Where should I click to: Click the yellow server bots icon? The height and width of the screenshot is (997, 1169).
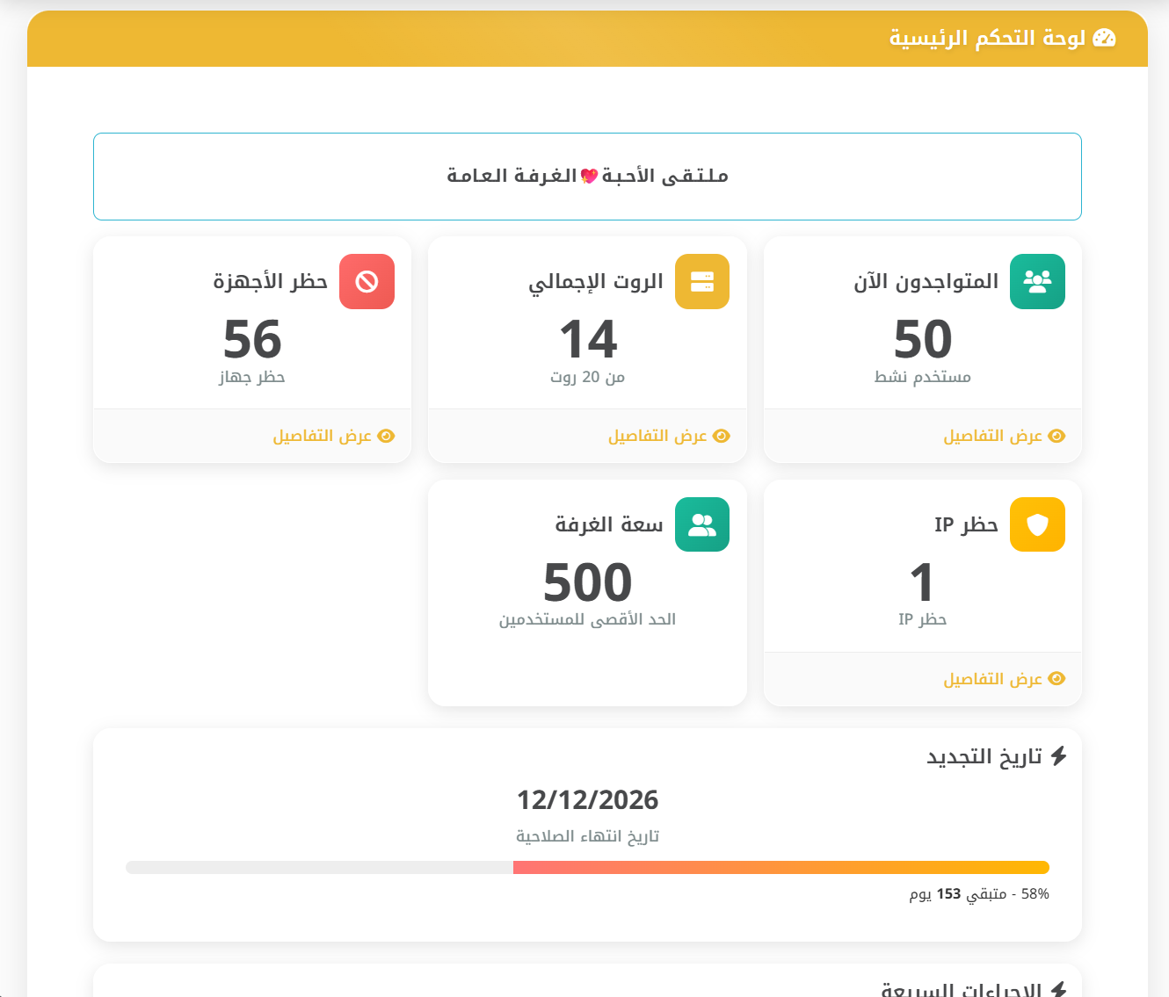(x=702, y=281)
